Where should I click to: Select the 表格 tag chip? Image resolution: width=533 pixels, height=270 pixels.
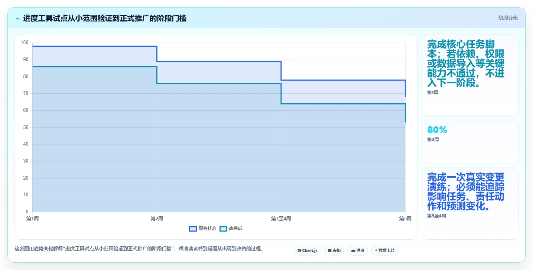point(334,250)
